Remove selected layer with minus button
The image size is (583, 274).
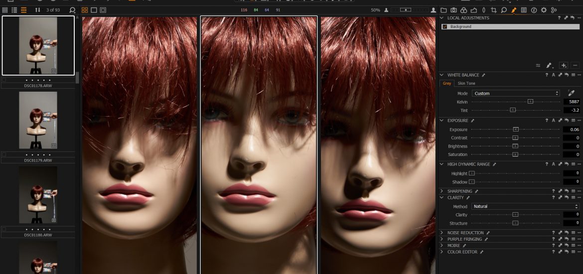pos(575,65)
